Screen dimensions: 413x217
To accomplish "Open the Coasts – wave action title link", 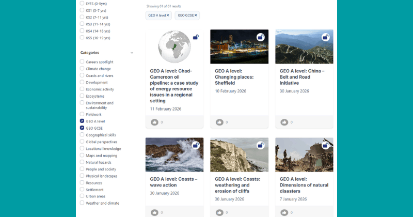I will [x=173, y=182].
